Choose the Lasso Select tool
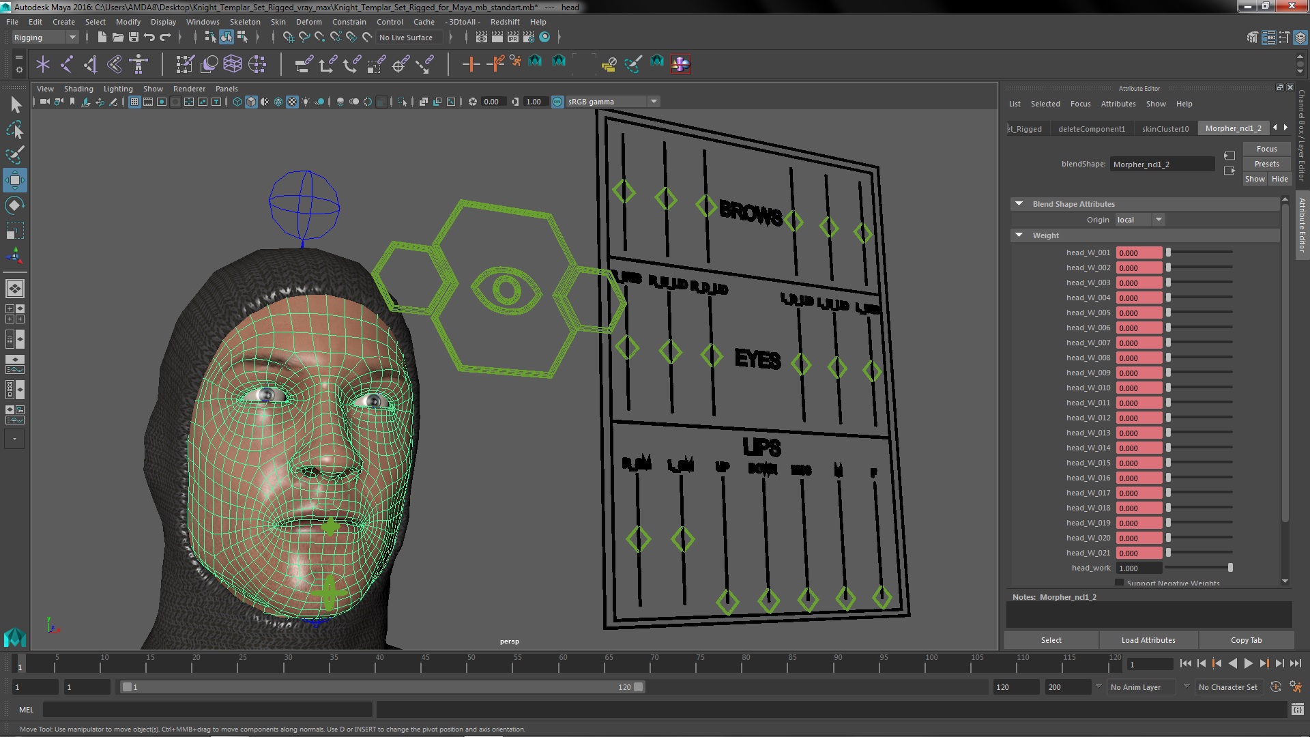Image resolution: width=1310 pixels, height=737 pixels. [15, 130]
